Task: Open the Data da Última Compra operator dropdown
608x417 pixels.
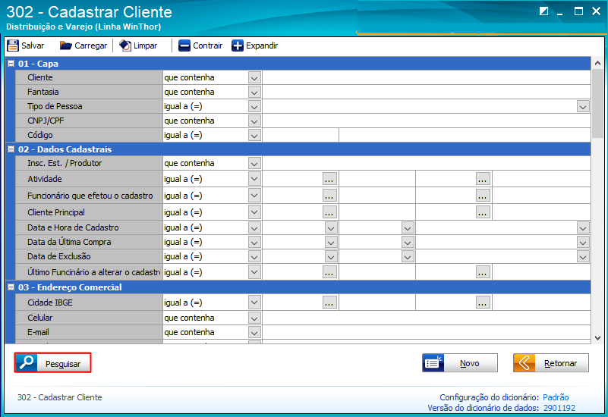Action: pos(254,242)
